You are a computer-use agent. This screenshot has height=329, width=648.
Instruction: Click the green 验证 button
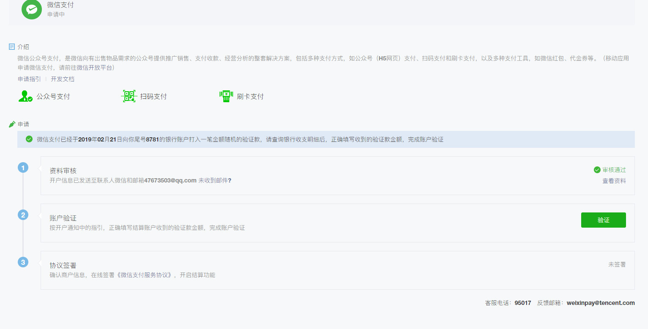pyautogui.click(x=604, y=220)
